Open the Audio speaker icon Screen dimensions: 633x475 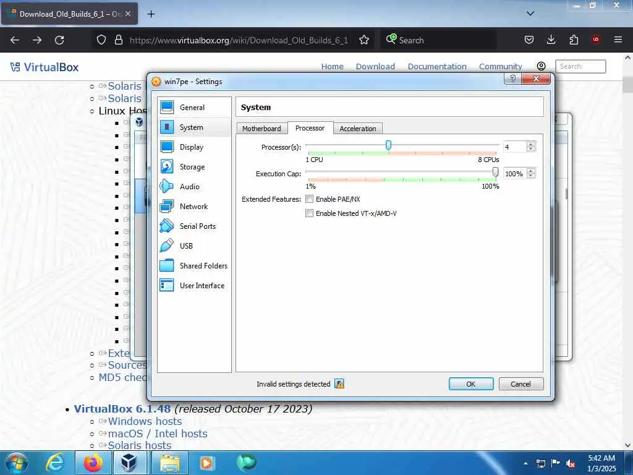[167, 187]
